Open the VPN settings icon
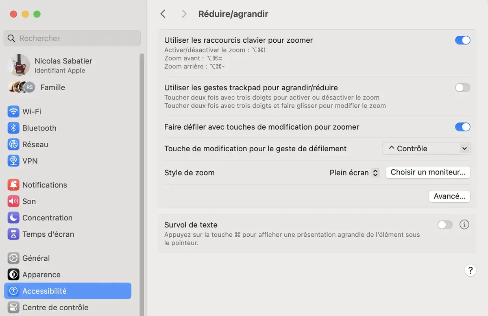488x316 pixels. pos(13,161)
